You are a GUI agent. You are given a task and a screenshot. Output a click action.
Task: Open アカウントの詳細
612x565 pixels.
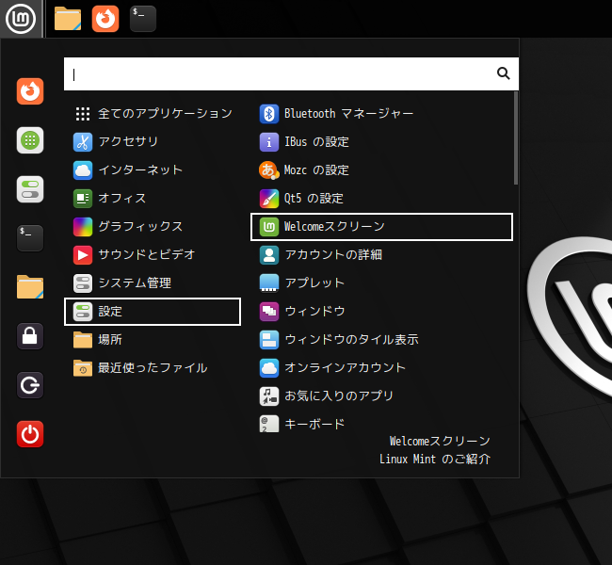381,255
